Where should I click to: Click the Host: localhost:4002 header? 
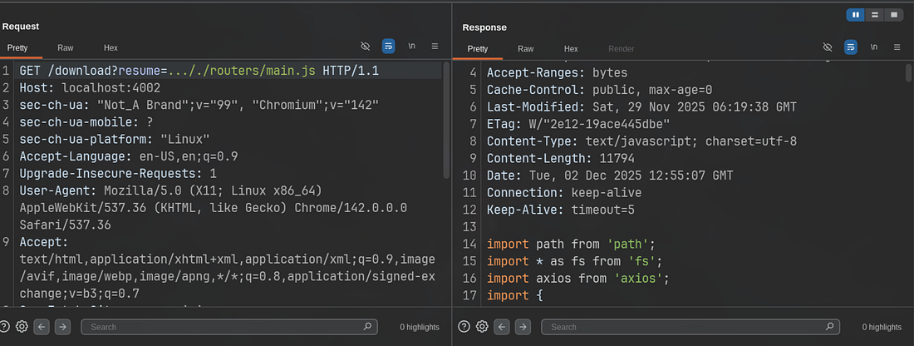point(90,88)
